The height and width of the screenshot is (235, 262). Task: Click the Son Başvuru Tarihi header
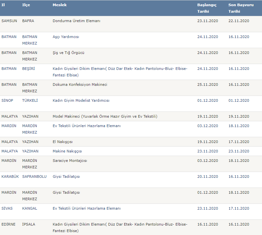[241, 8]
